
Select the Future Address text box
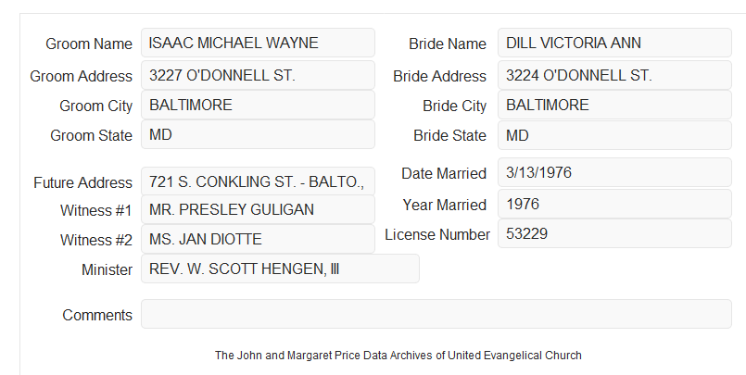coord(258,181)
